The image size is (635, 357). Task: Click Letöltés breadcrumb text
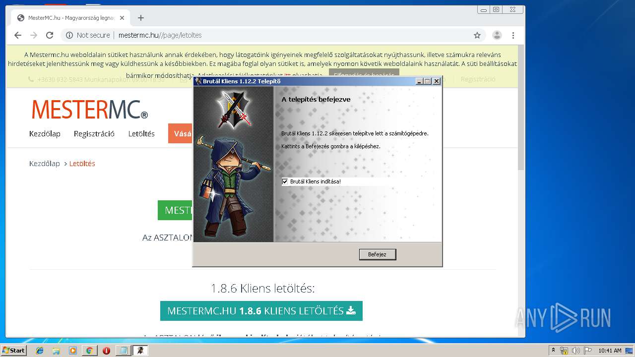(82, 164)
